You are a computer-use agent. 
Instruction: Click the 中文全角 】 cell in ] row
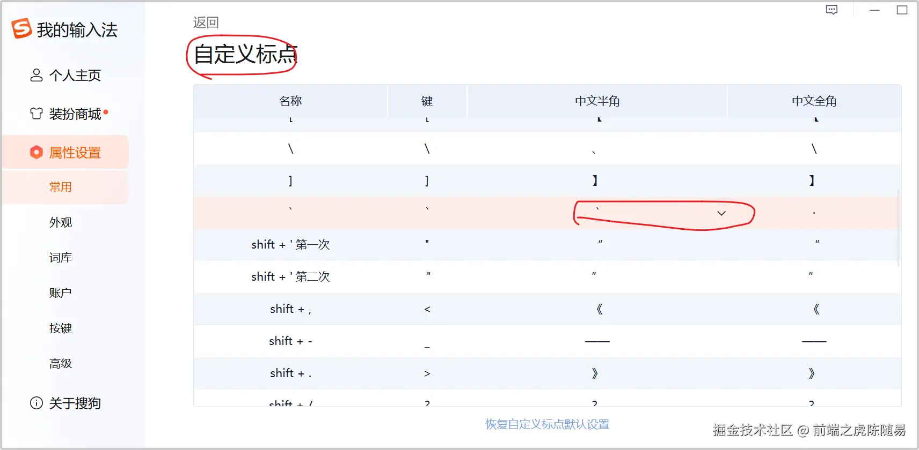(814, 181)
